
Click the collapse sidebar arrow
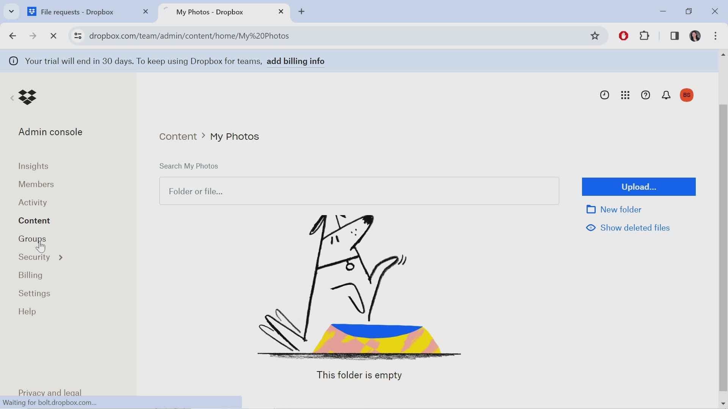[13, 97]
